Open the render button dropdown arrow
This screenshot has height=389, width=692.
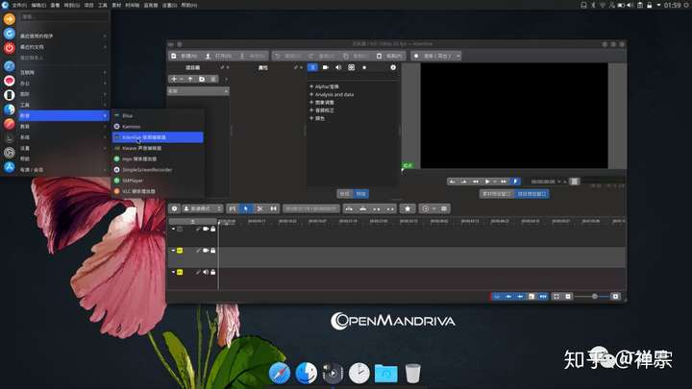click(x=458, y=56)
